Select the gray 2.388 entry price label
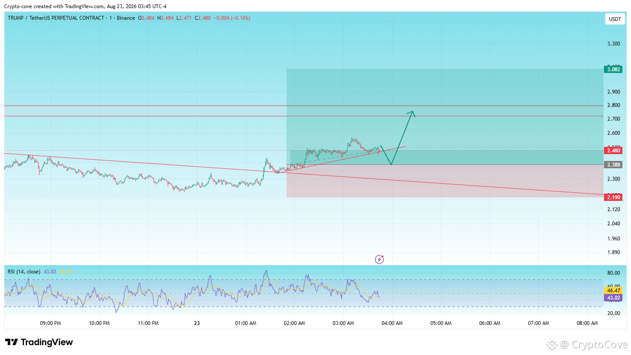 (613, 165)
